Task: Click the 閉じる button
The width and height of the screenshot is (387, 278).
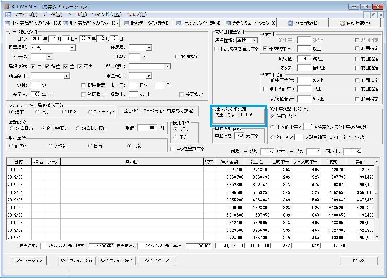Action: [359, 261]
